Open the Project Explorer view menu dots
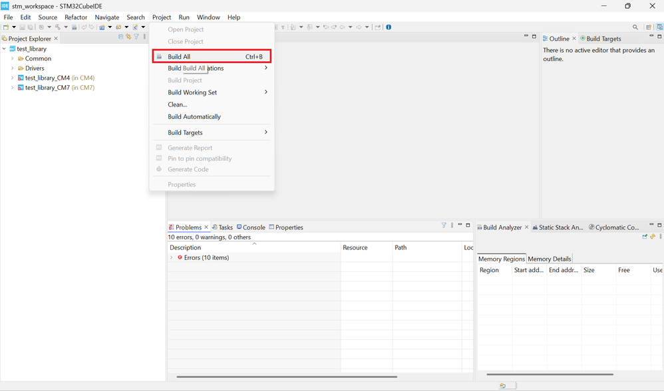The height and width of the screenshot is (391, 664). [x=144, y=37]
